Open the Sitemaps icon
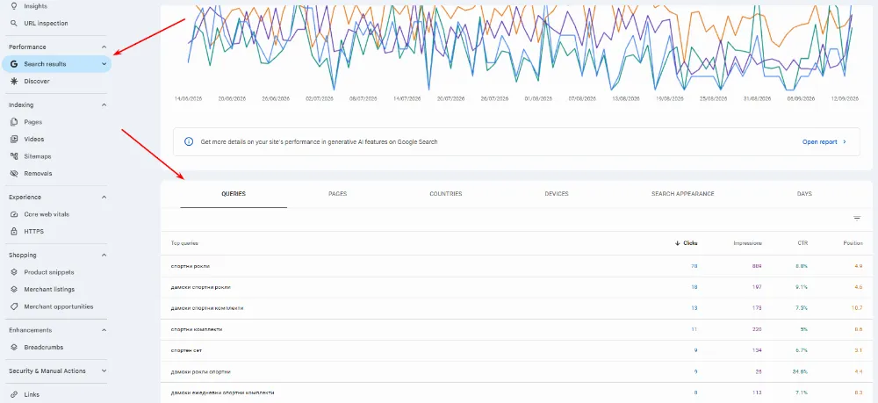 14,156
